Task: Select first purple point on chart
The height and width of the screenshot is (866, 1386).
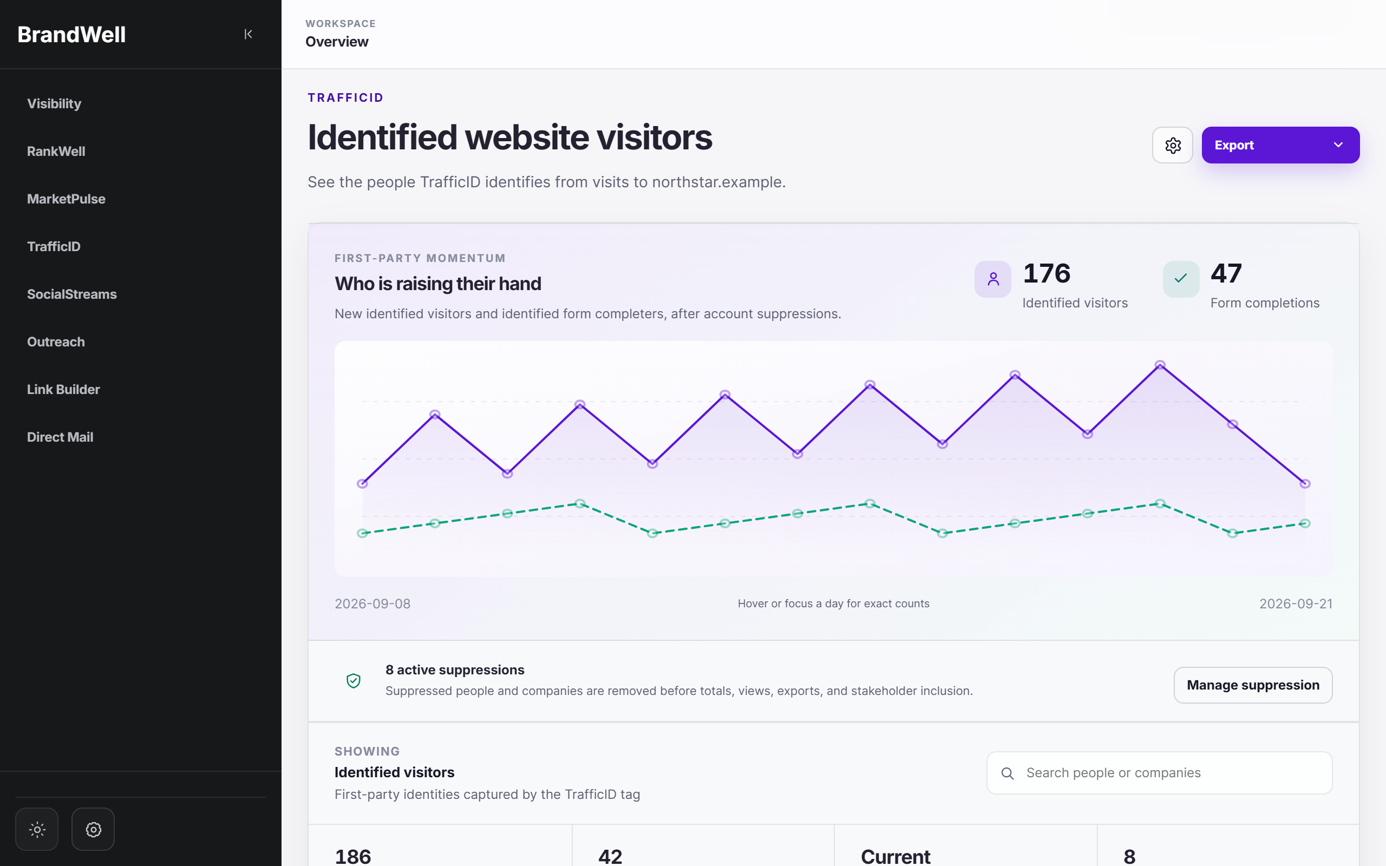Action: [362, 483]
